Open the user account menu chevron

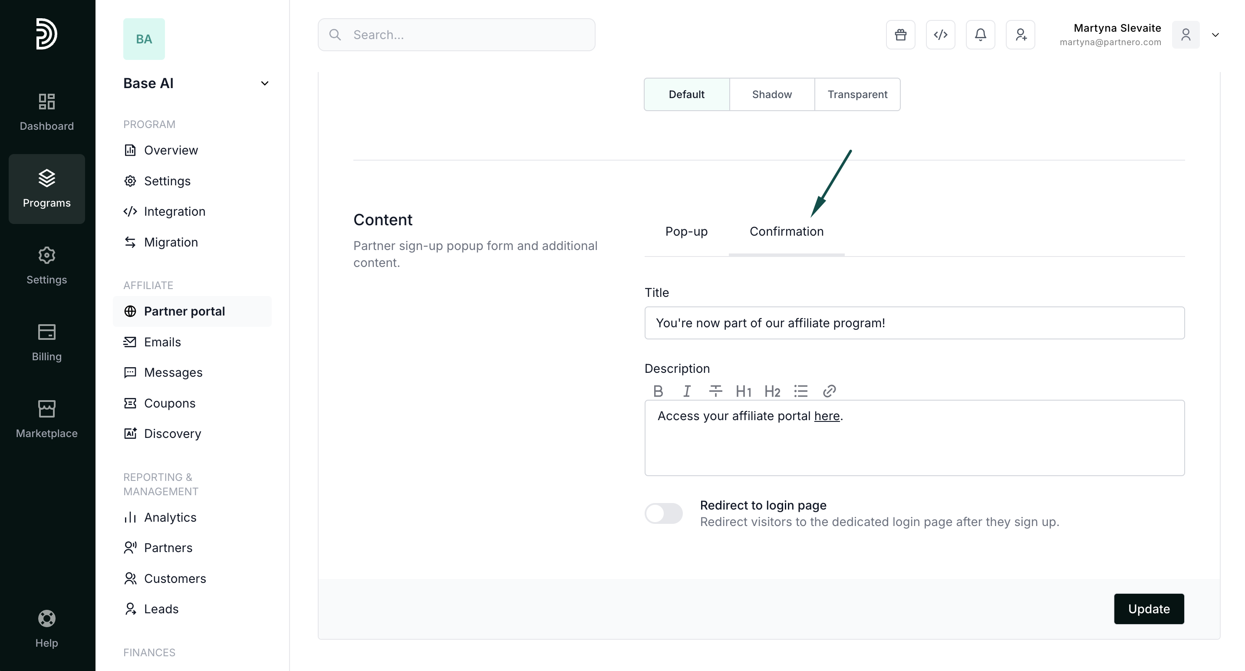1215,35
